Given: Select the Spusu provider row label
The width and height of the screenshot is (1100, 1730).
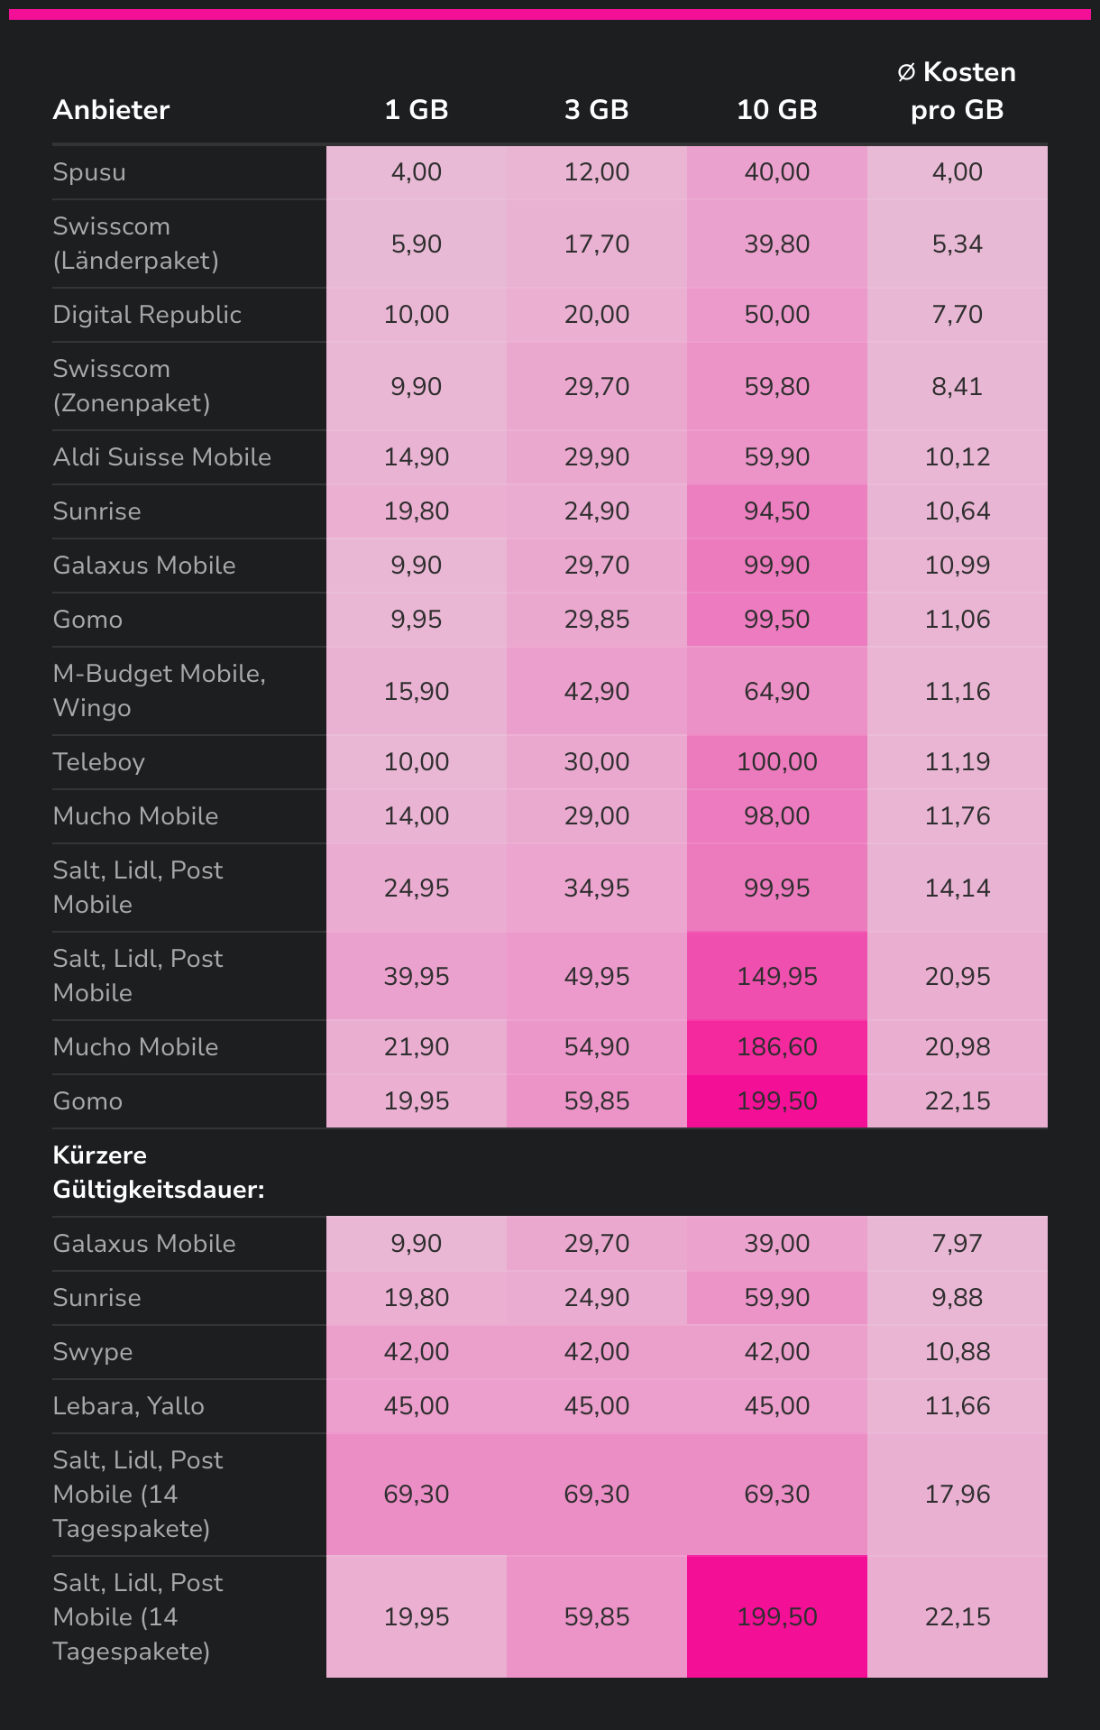Looking at the screenshot, I should pyautogui.click(x=89, y=172).
